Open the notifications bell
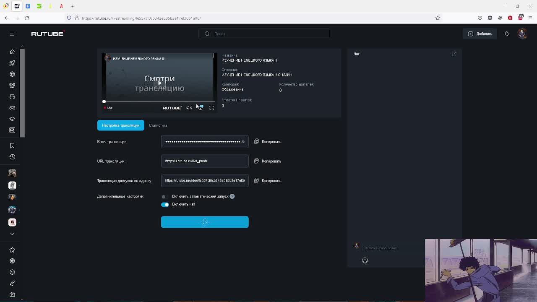The height and width of the screenshot is (302, 537). [506, 34]
